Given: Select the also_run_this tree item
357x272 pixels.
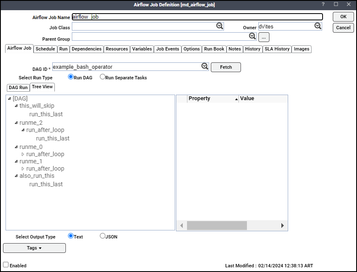Looking at the screenshot, I should pyautogui.click(x=37, y=176).
